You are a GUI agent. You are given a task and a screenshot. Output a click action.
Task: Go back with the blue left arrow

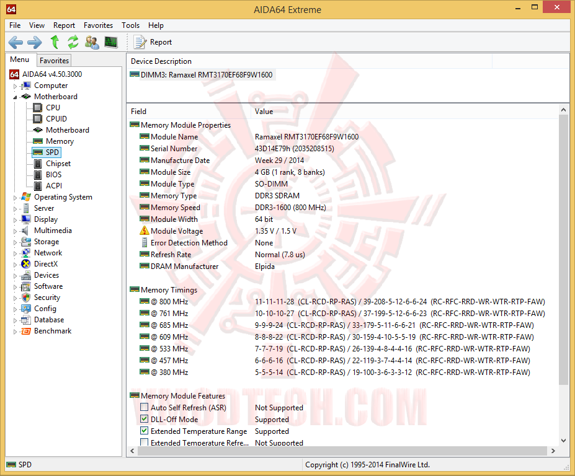(16, 42)
